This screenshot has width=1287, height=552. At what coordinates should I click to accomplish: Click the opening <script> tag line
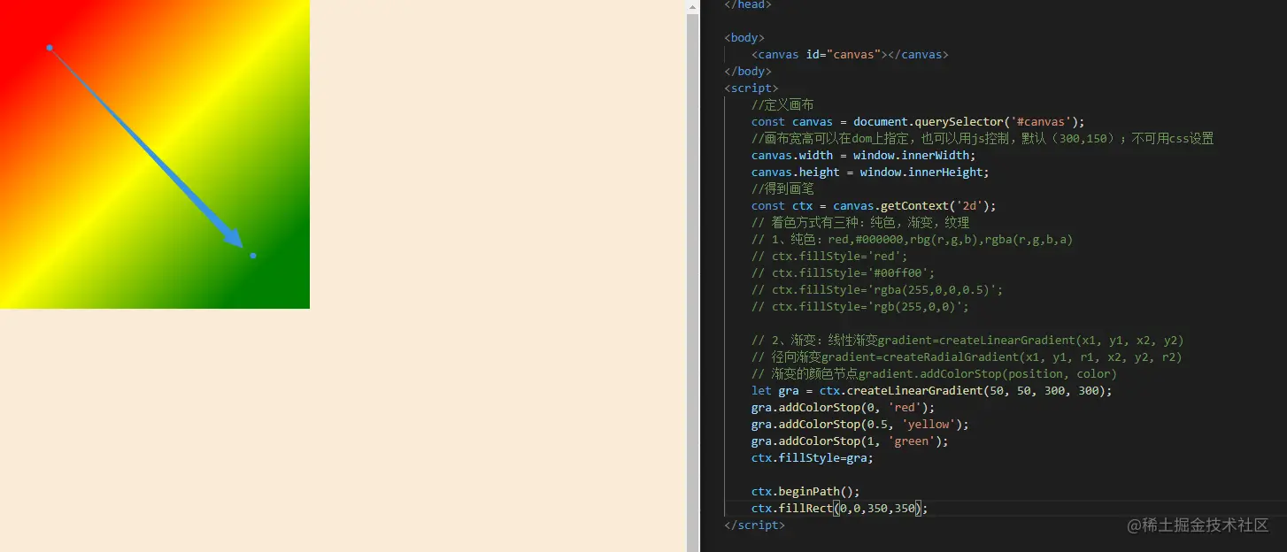[x=751, y=88]
